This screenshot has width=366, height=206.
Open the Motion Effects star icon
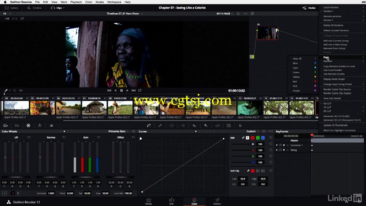tap(51, 125)
